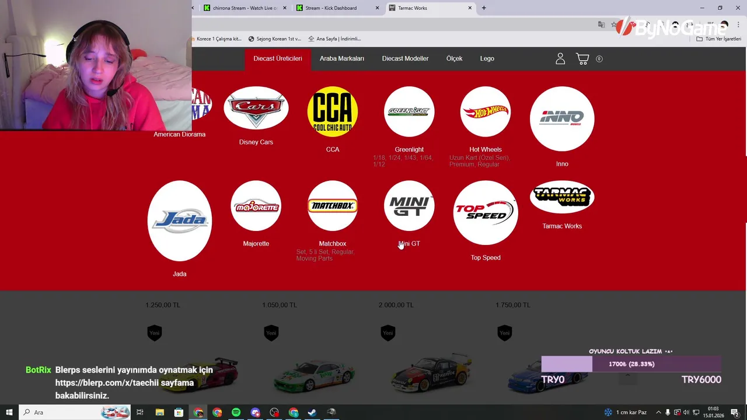
Task: Open the Disney Cars brand logo
Action: click(x=256, y=108)
